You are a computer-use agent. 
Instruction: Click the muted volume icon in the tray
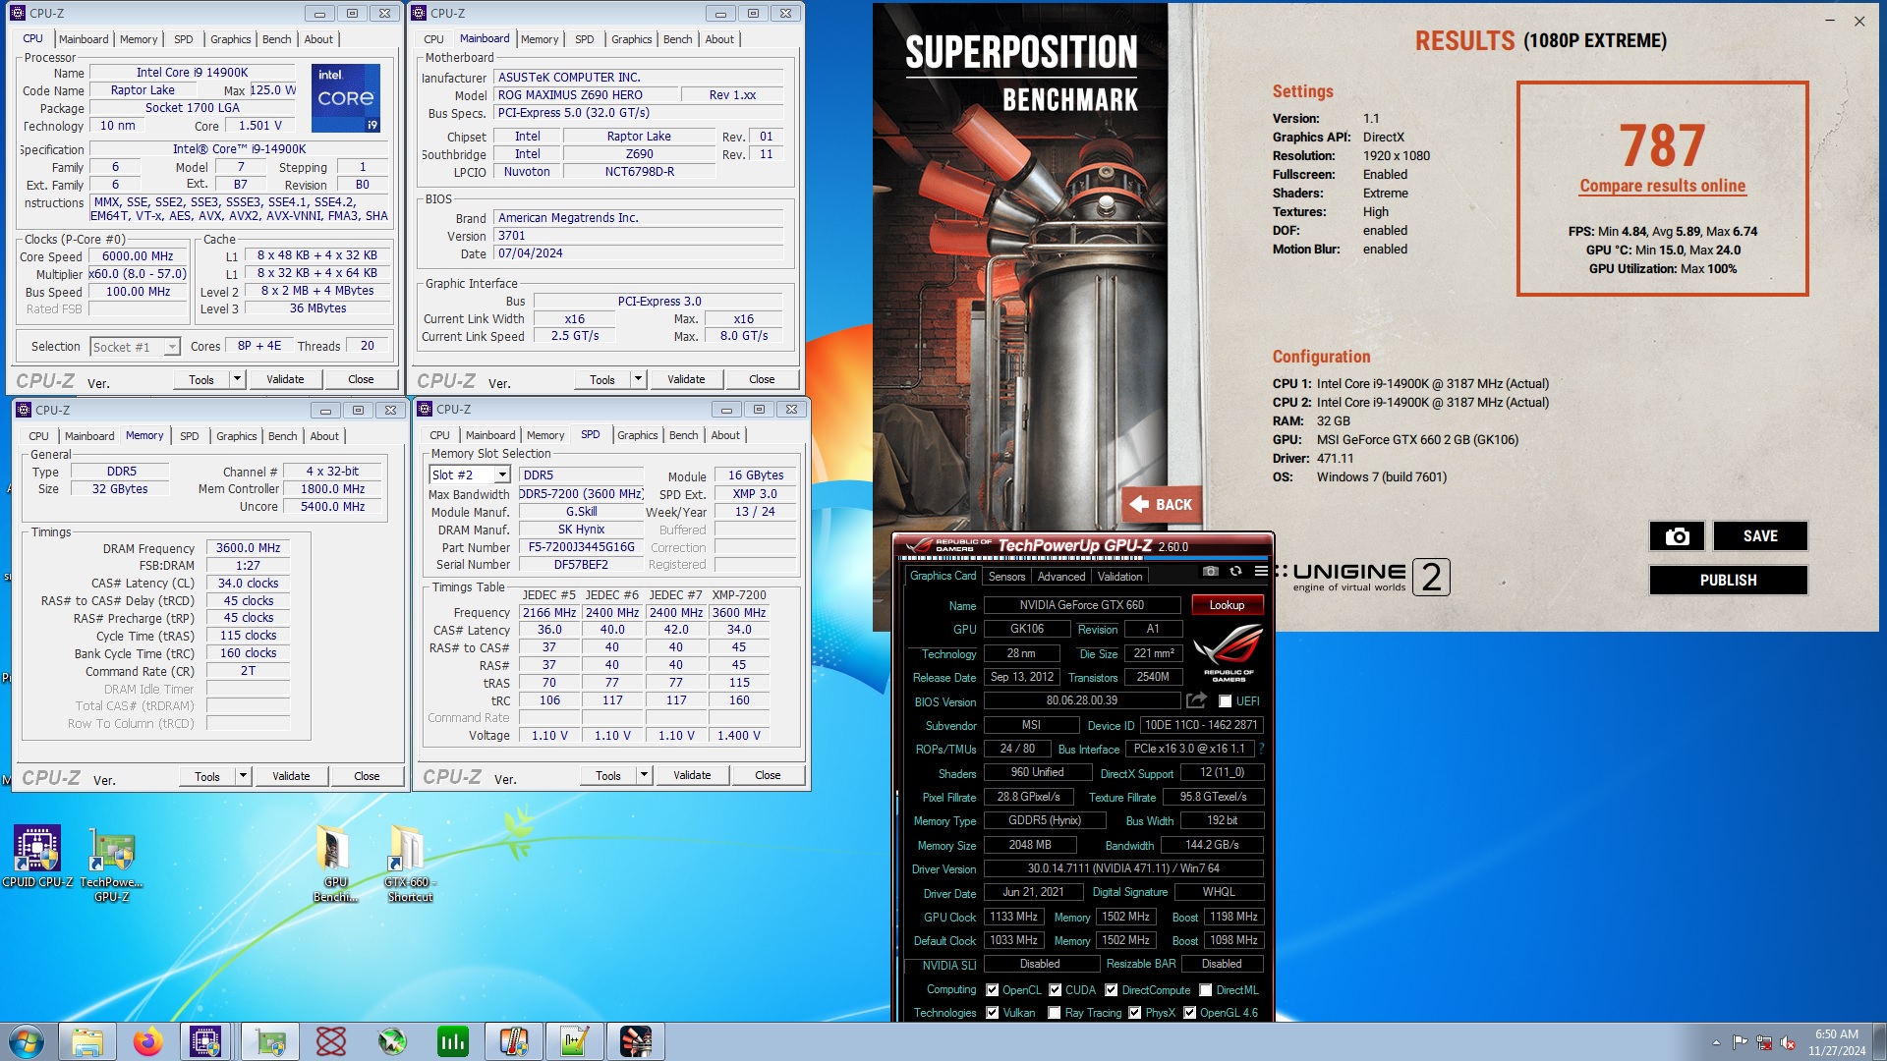tap(1788, 1042)
